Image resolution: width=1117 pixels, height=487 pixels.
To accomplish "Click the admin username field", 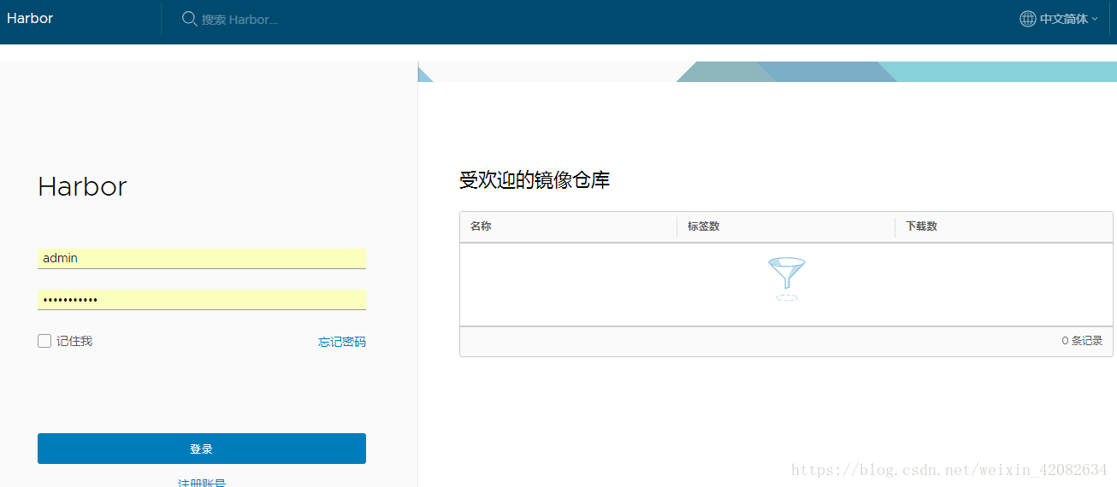I will [x=202, y=258].
